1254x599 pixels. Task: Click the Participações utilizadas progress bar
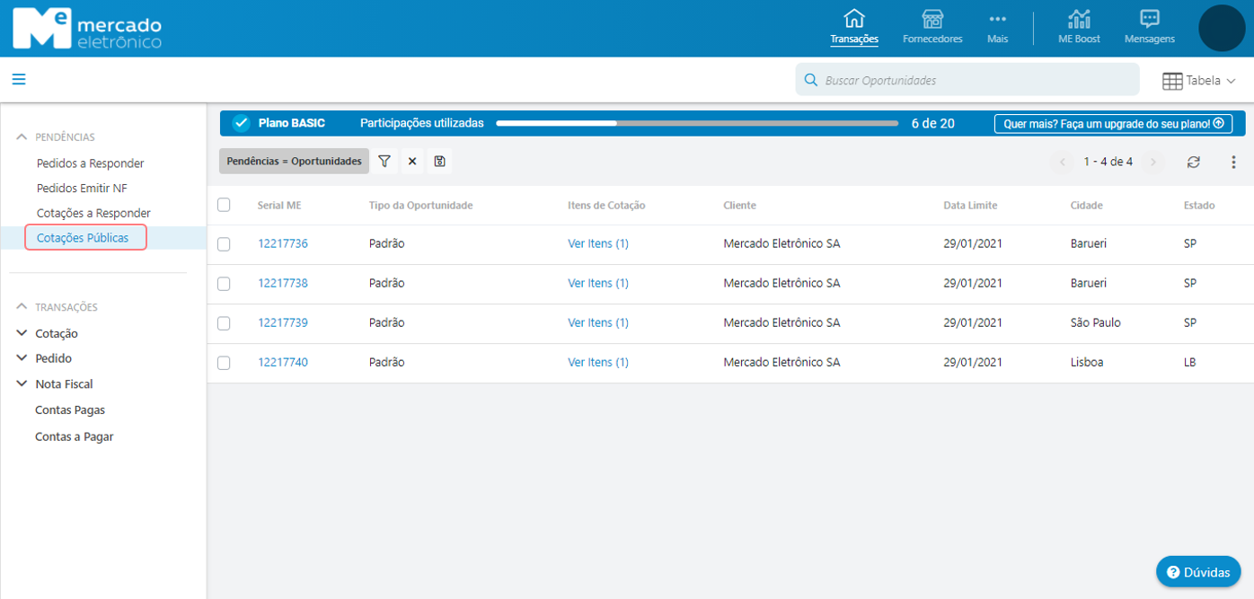[697, 123]
